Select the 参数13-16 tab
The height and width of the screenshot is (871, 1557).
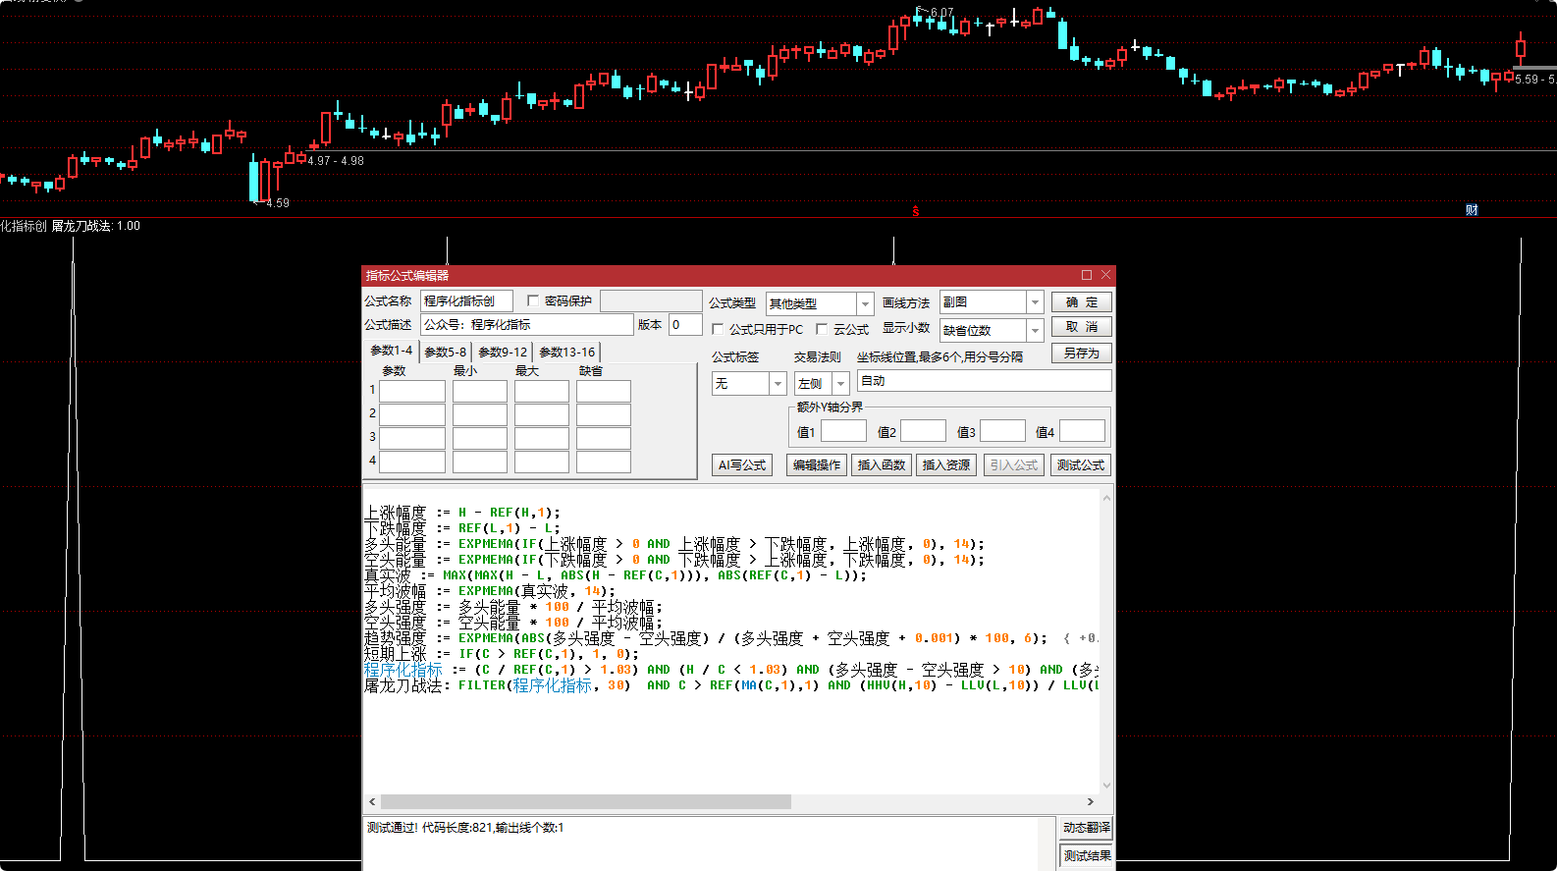coord(566,352)
